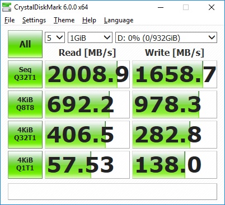
Task: Select the 4KiB Q32T1 write value 282.8
Action: [175, 135]
